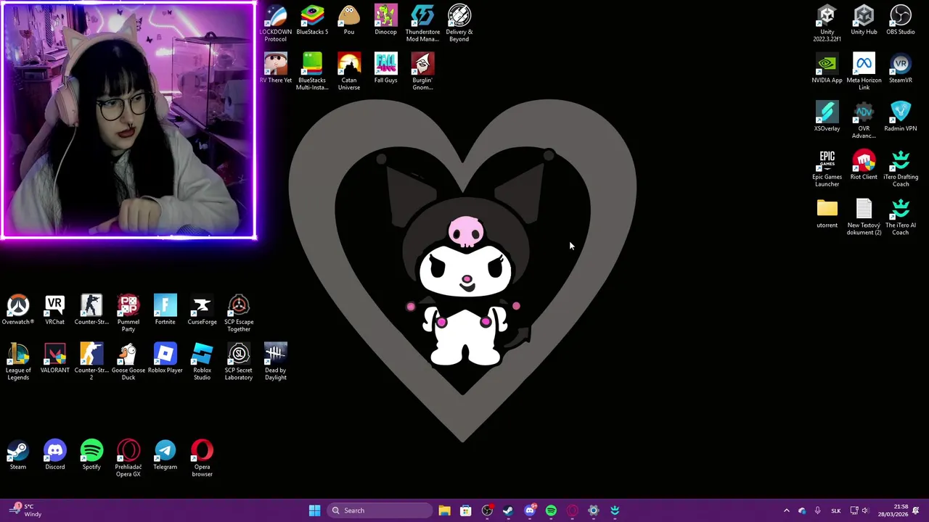This screenshot has width=929, height=522.
Task: Launch OBS Studio from the desktop
Action: (x=901, y=20)
